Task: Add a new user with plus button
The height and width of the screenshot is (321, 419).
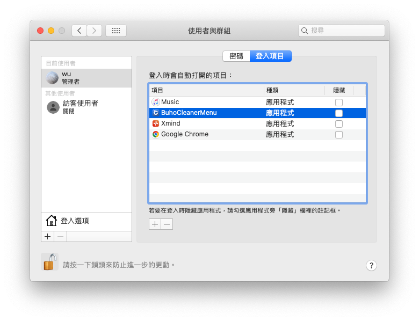Action: [48, 237]
